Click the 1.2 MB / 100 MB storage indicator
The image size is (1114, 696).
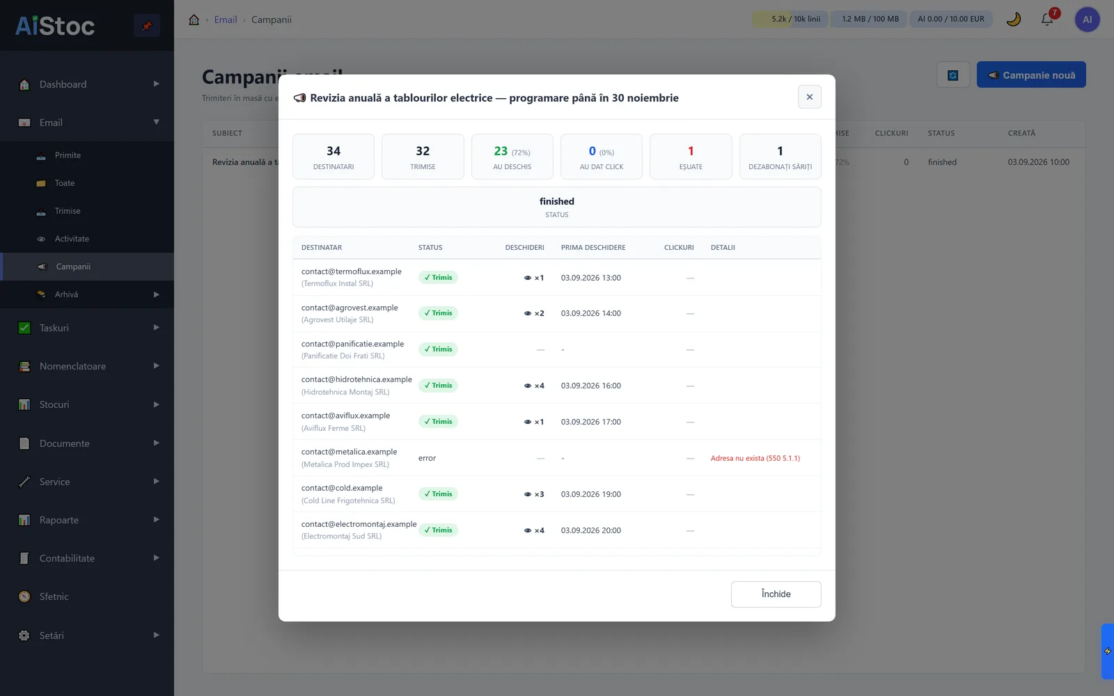click(x=870, y=19)
